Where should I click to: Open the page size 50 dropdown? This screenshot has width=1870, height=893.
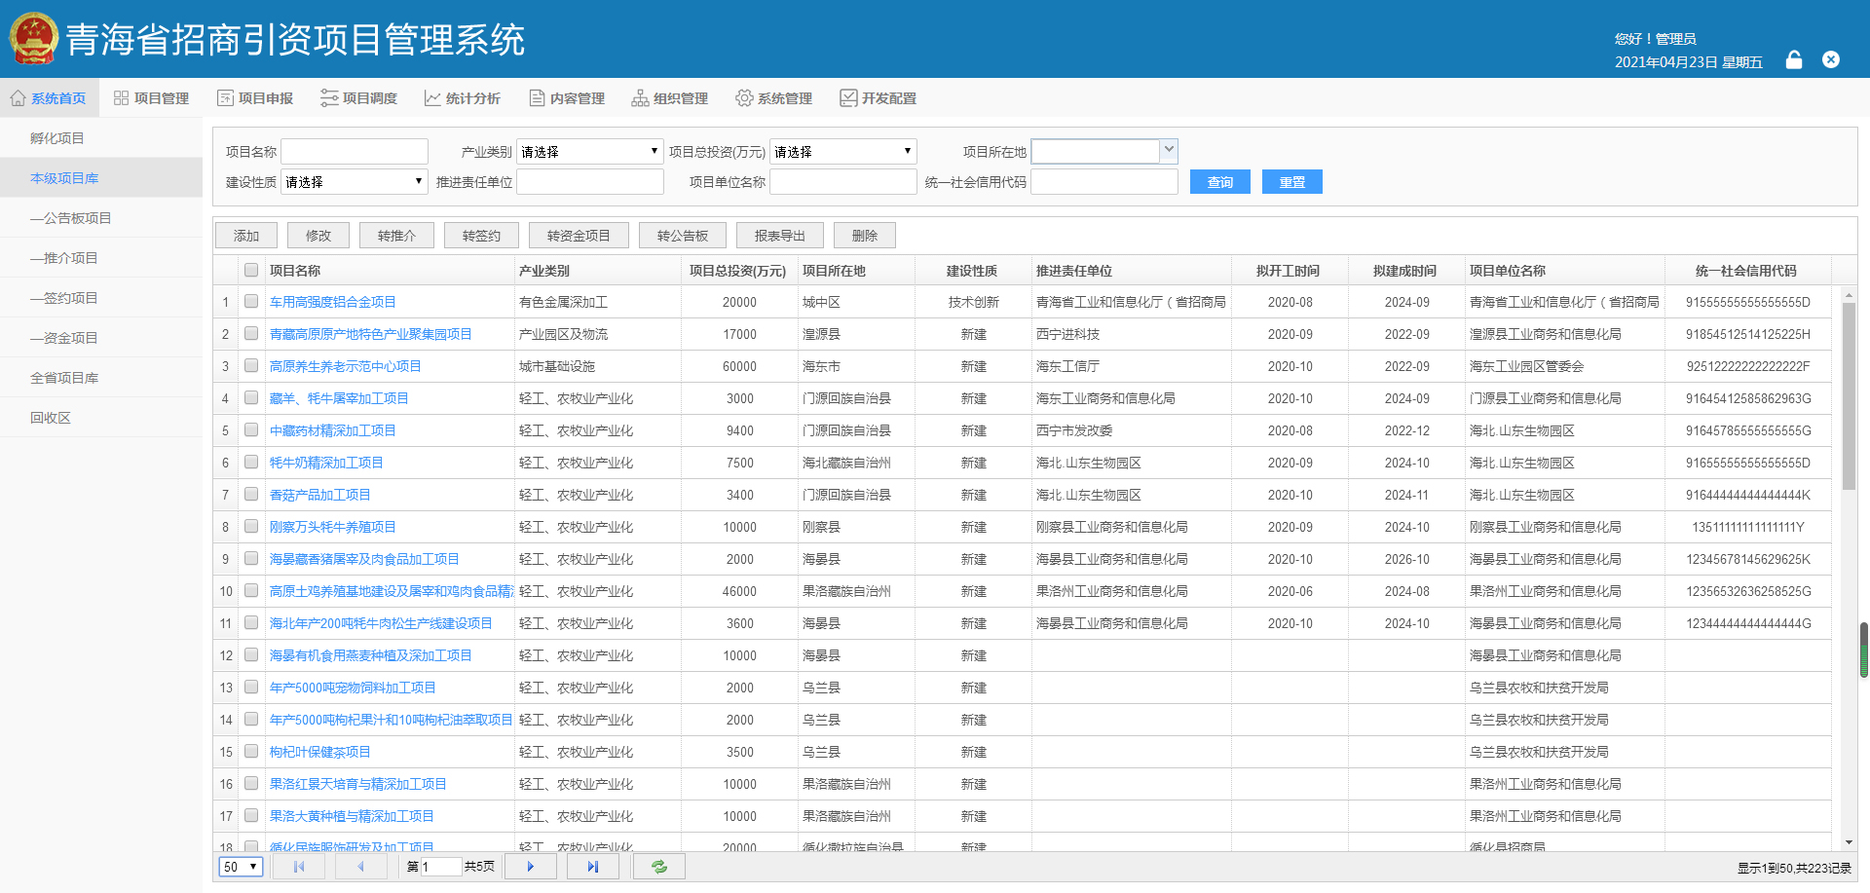click(x=241, y=867)
